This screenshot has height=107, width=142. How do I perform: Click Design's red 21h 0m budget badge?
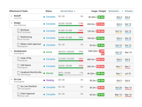click(x=100, y=24)
